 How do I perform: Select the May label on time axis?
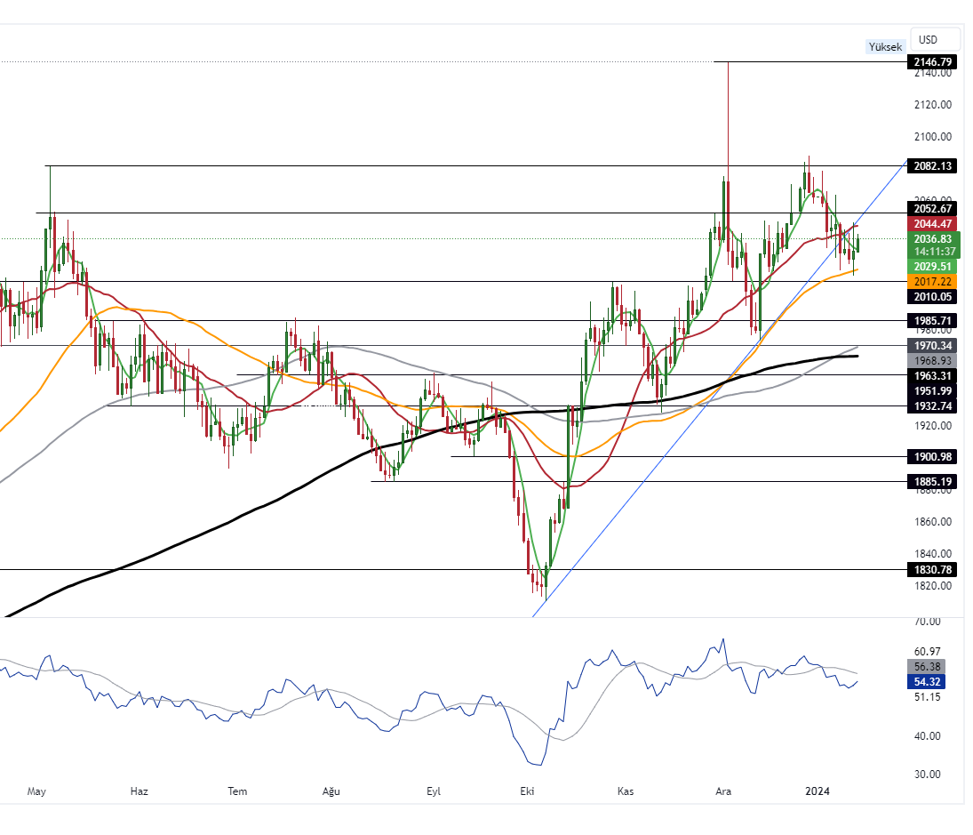pyautogui.click(x=36, y=791)
